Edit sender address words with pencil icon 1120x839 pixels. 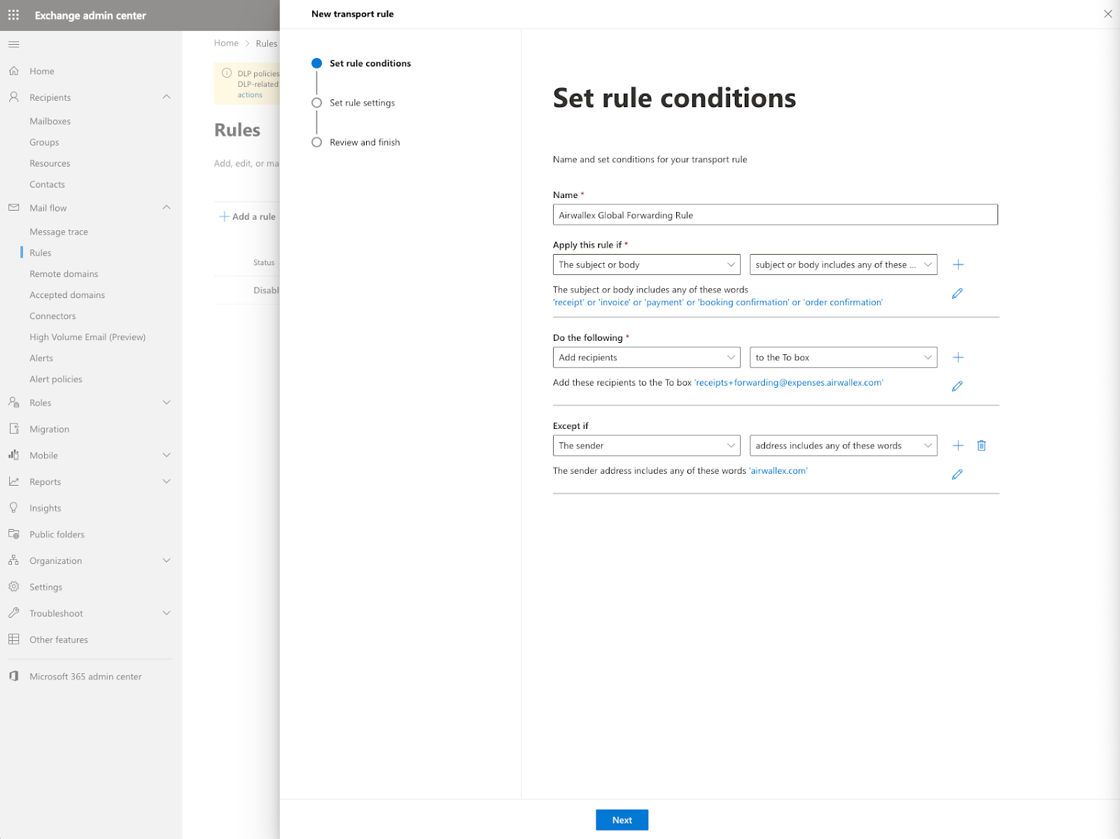pos(957,474)
